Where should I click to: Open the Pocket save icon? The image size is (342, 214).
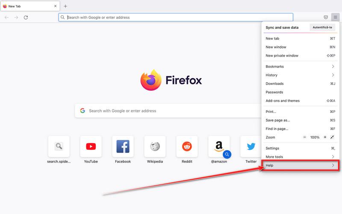click(x=326, y=17)
